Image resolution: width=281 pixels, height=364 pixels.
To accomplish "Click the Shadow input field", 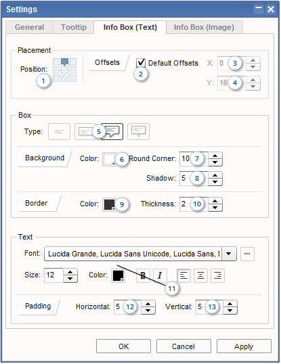I will 194,179.
